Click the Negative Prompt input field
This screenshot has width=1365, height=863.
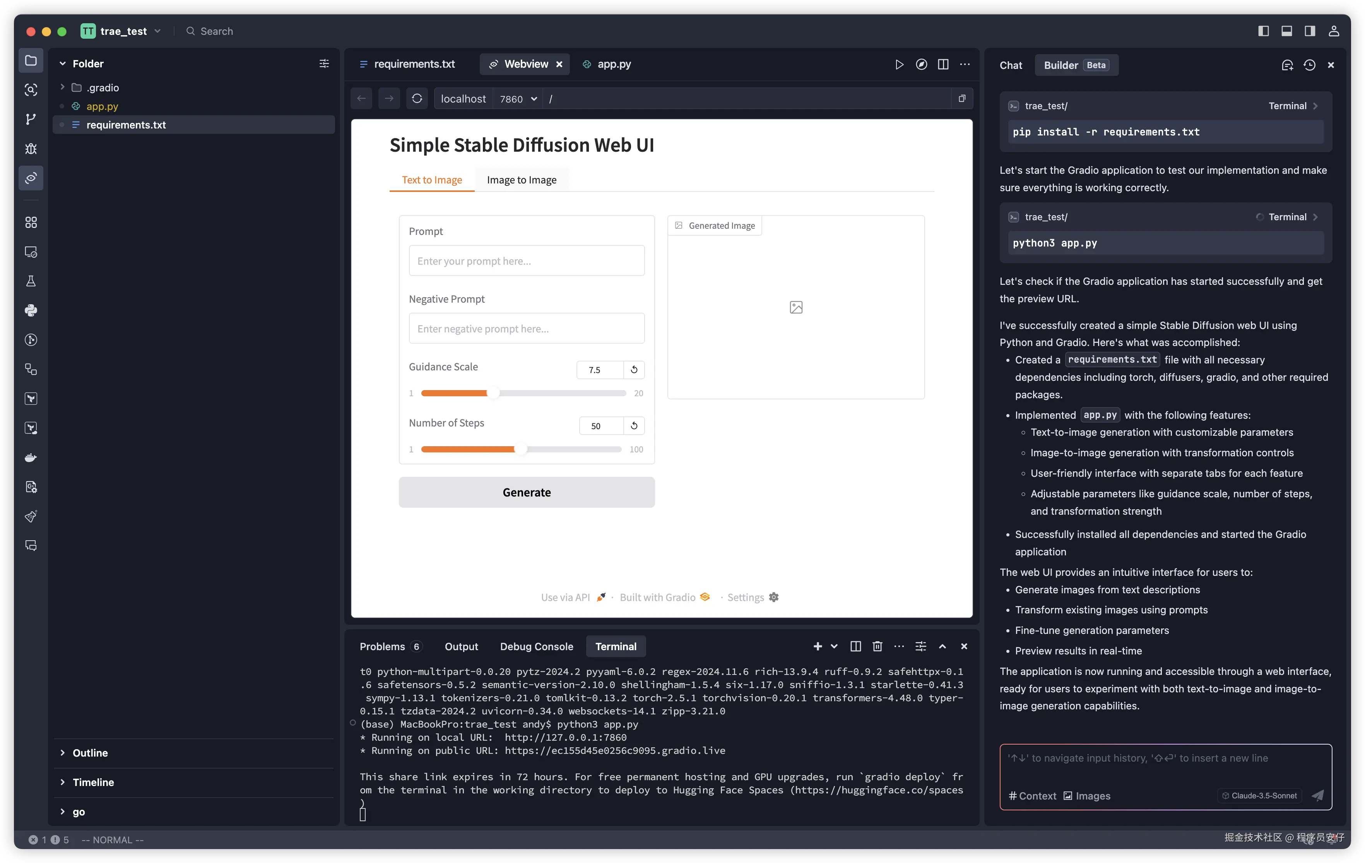pos(526,328)
